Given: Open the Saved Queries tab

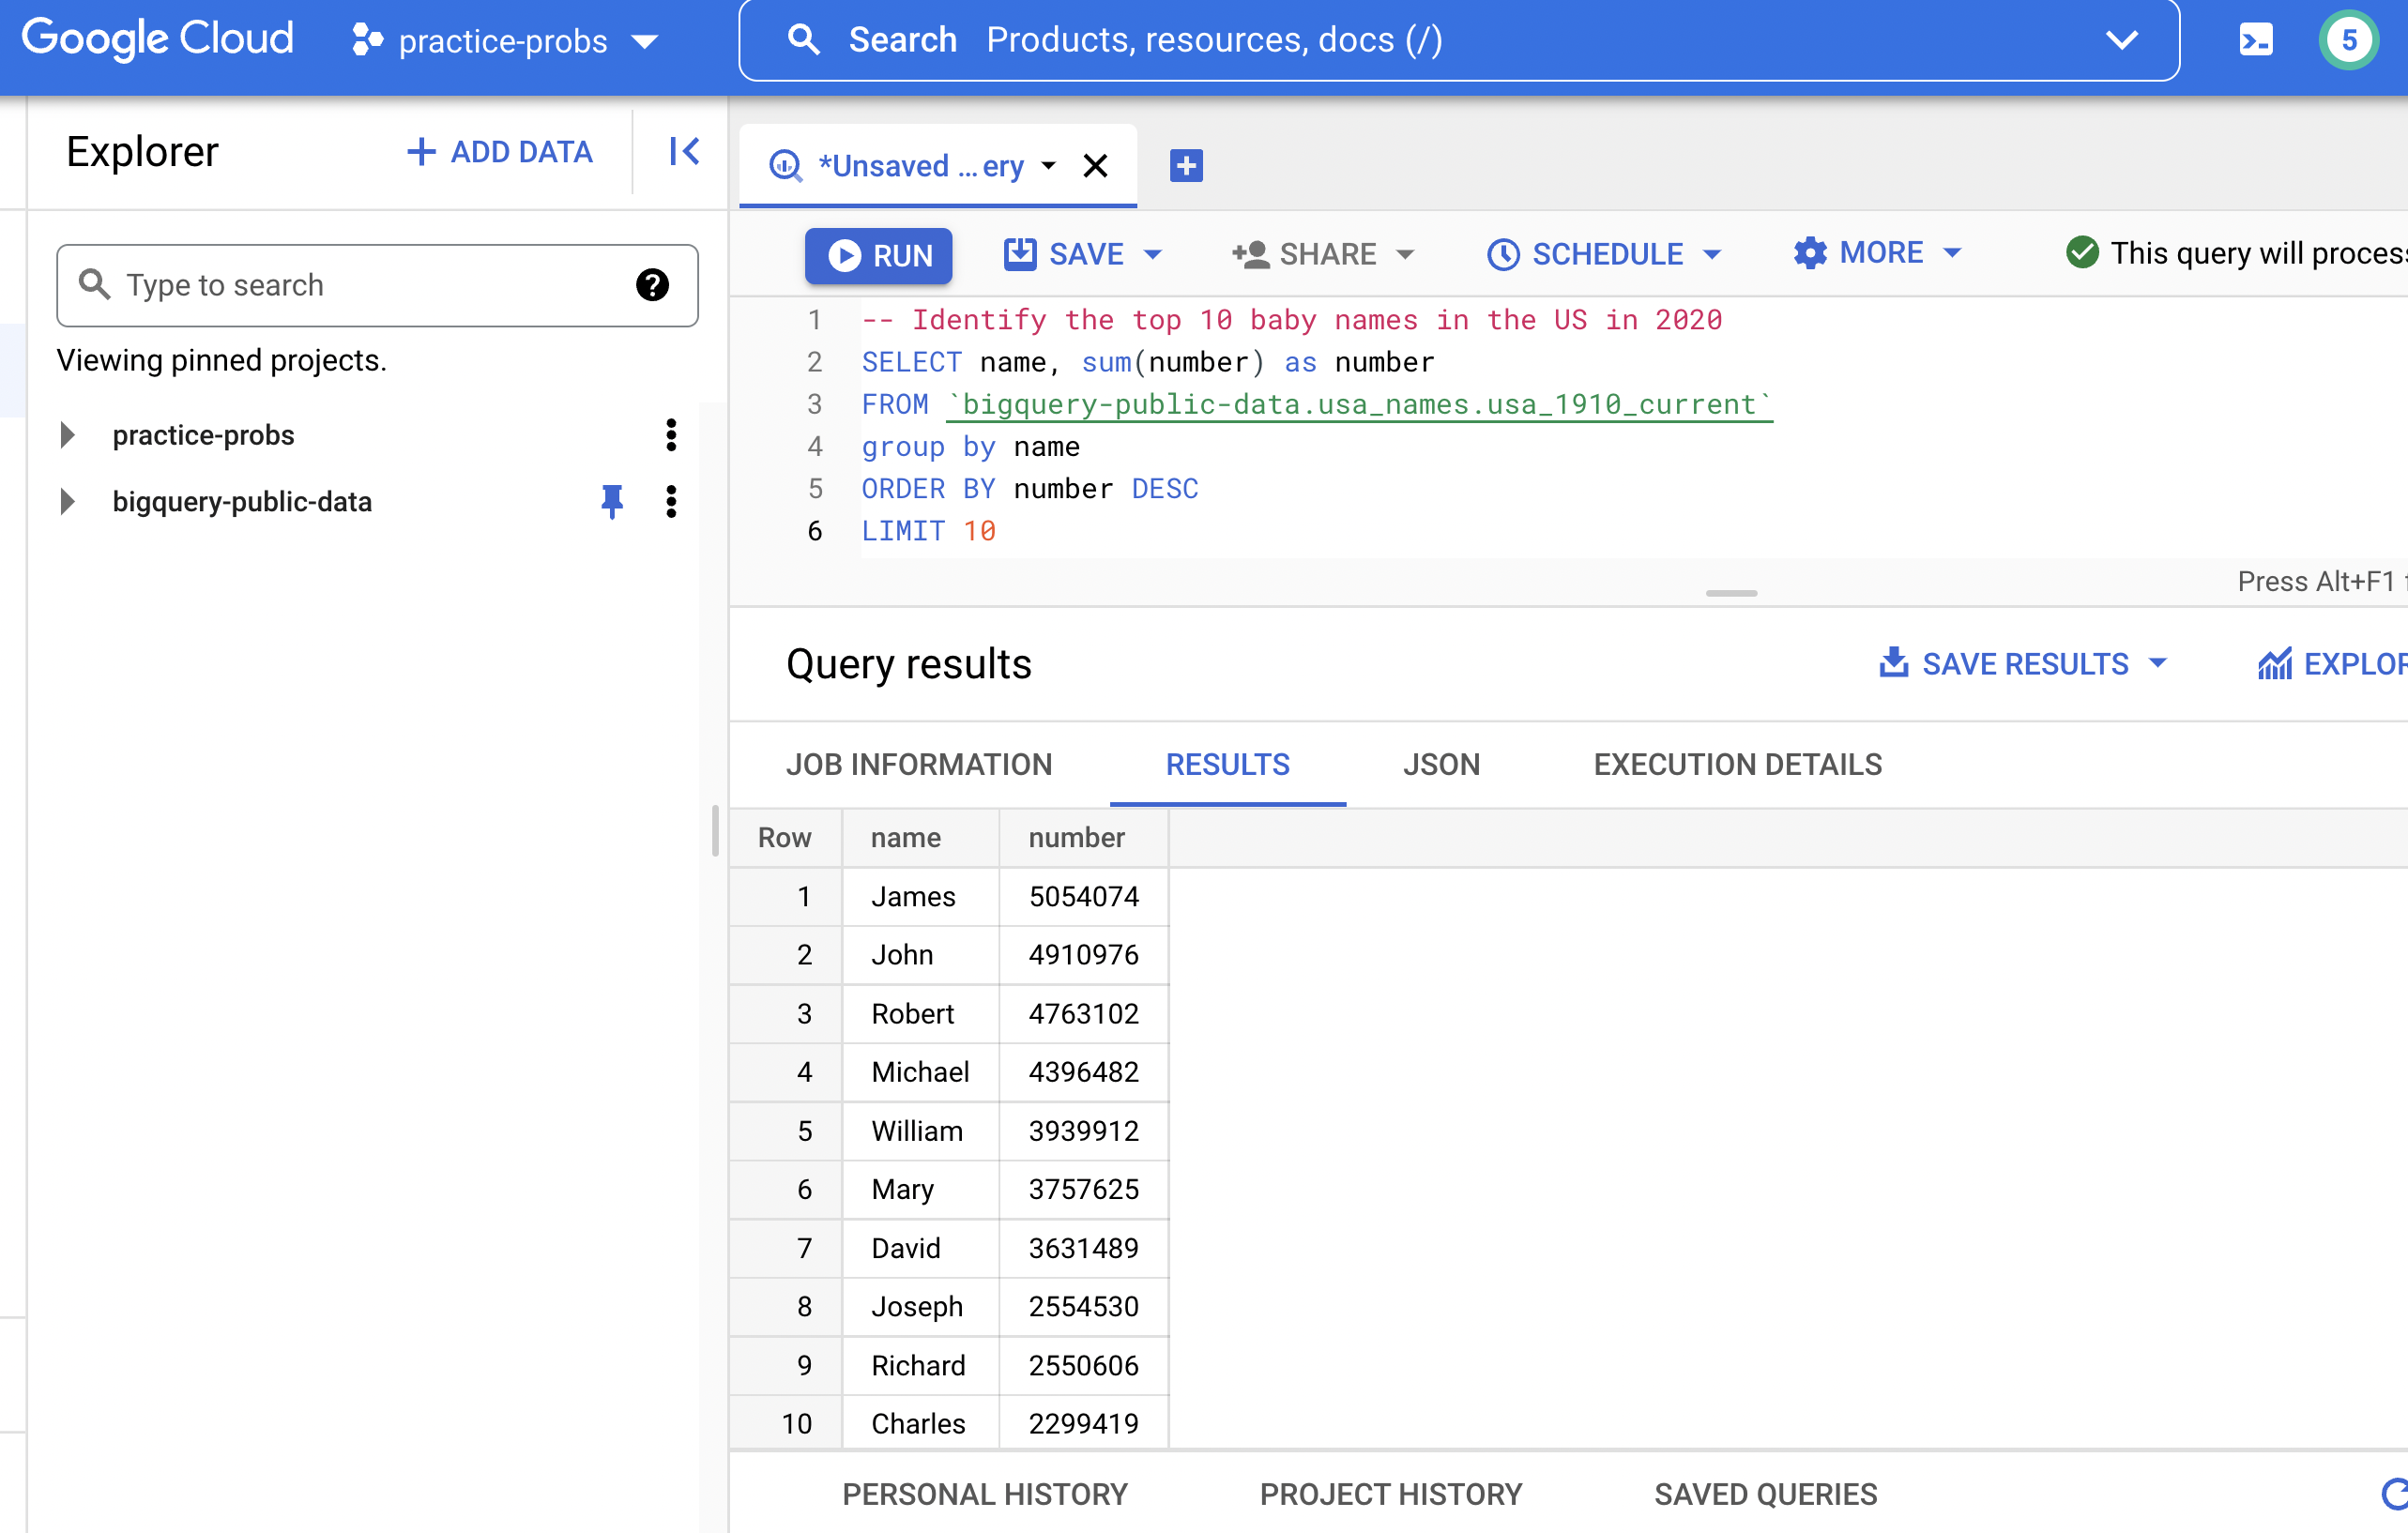Looking at the screenshot, I should 1765,1494.
